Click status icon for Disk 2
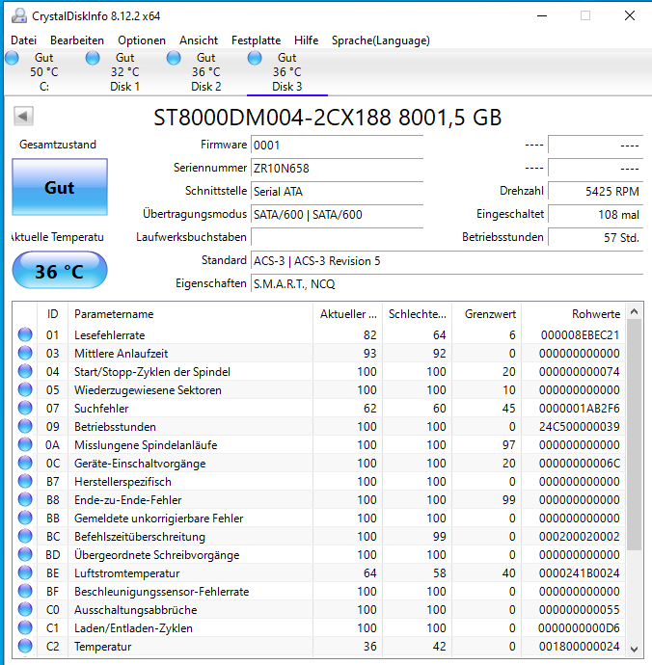652x665 pixels. (174, 58)
